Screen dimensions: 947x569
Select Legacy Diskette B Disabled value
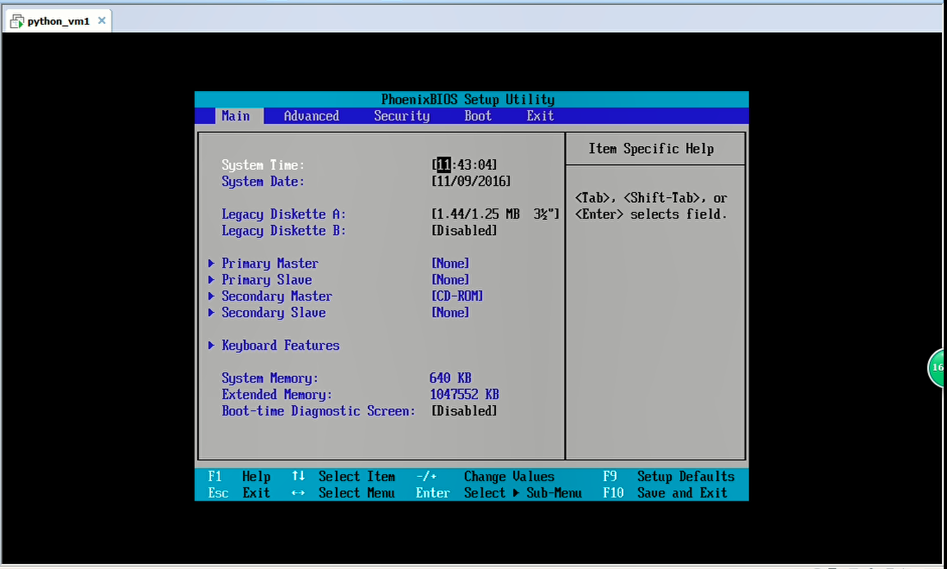[x=464, y=231]
